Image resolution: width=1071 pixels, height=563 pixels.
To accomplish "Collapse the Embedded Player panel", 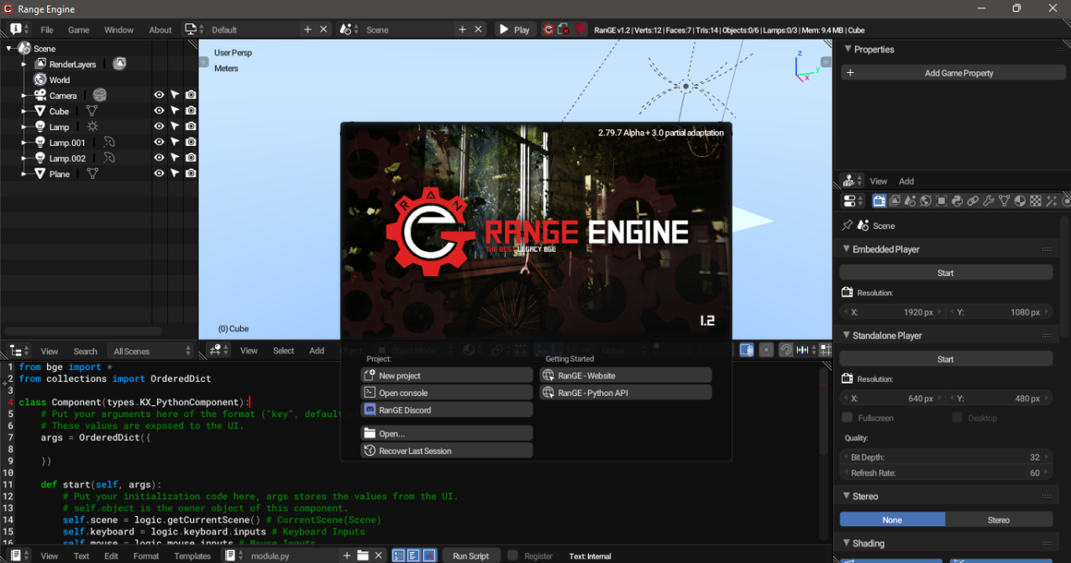I will point(847,249).
